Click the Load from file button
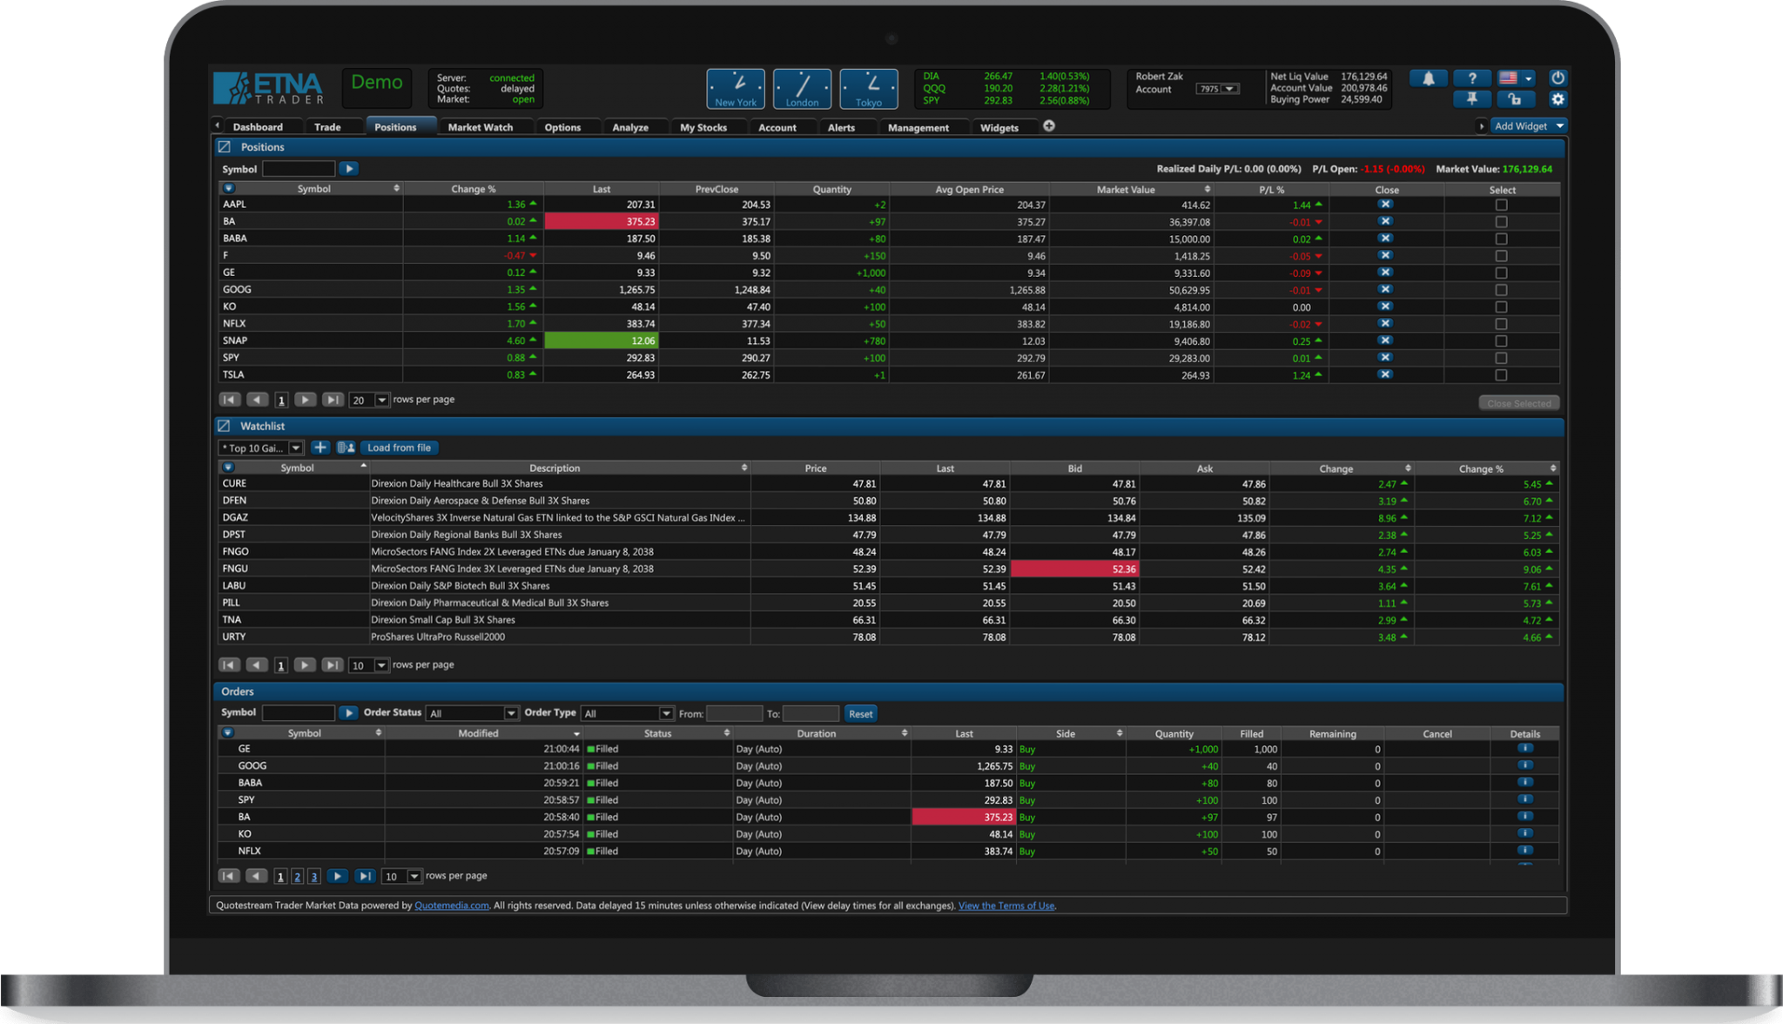The height and width of the screenshot is (1024, 1783). (x=399, y=447)
